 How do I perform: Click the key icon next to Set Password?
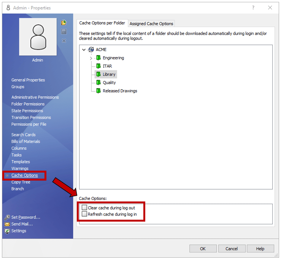tap(7, 217)
